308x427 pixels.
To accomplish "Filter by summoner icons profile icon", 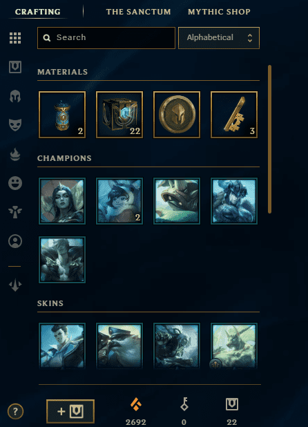I will pyautogui.click(x=15, y=241).
